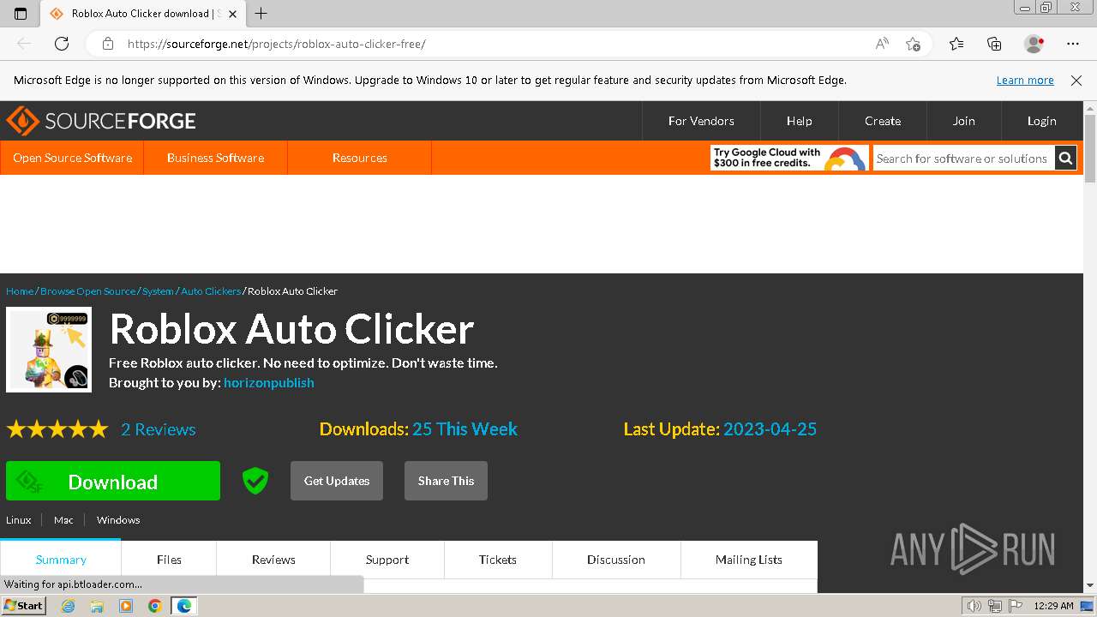The height and width of the screenshot is (617, 1097).
Task: Open horizonpublish author profile
Action: click(x=268, y=383)
